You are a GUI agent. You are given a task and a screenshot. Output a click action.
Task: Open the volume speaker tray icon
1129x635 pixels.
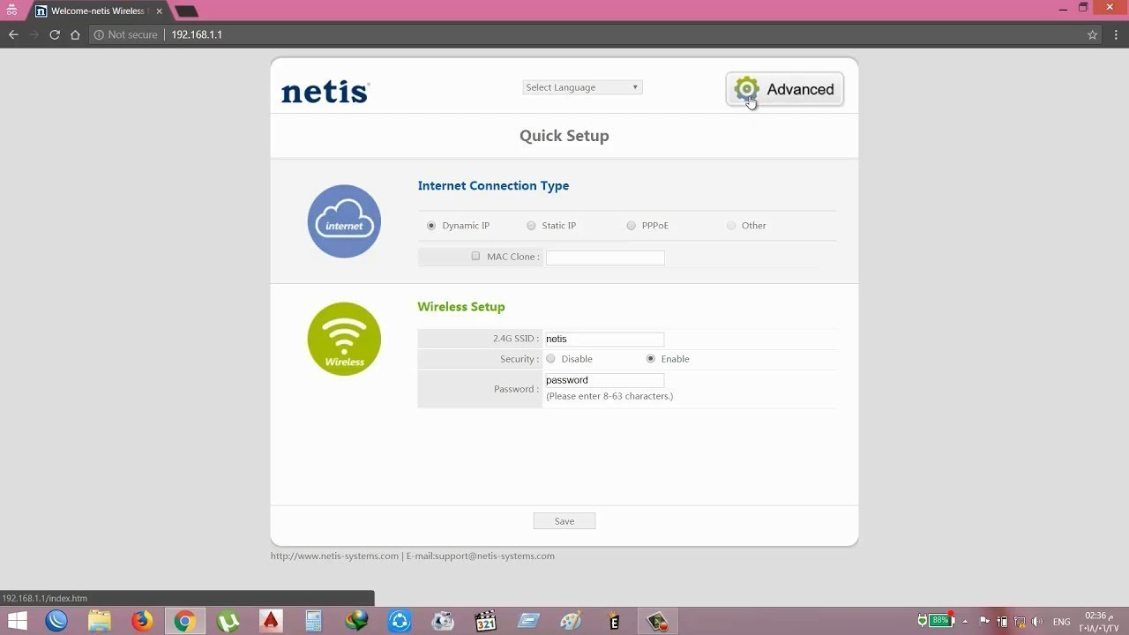point(1037,621)
